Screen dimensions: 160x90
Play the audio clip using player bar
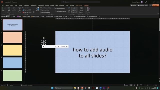tap(43, 46)
